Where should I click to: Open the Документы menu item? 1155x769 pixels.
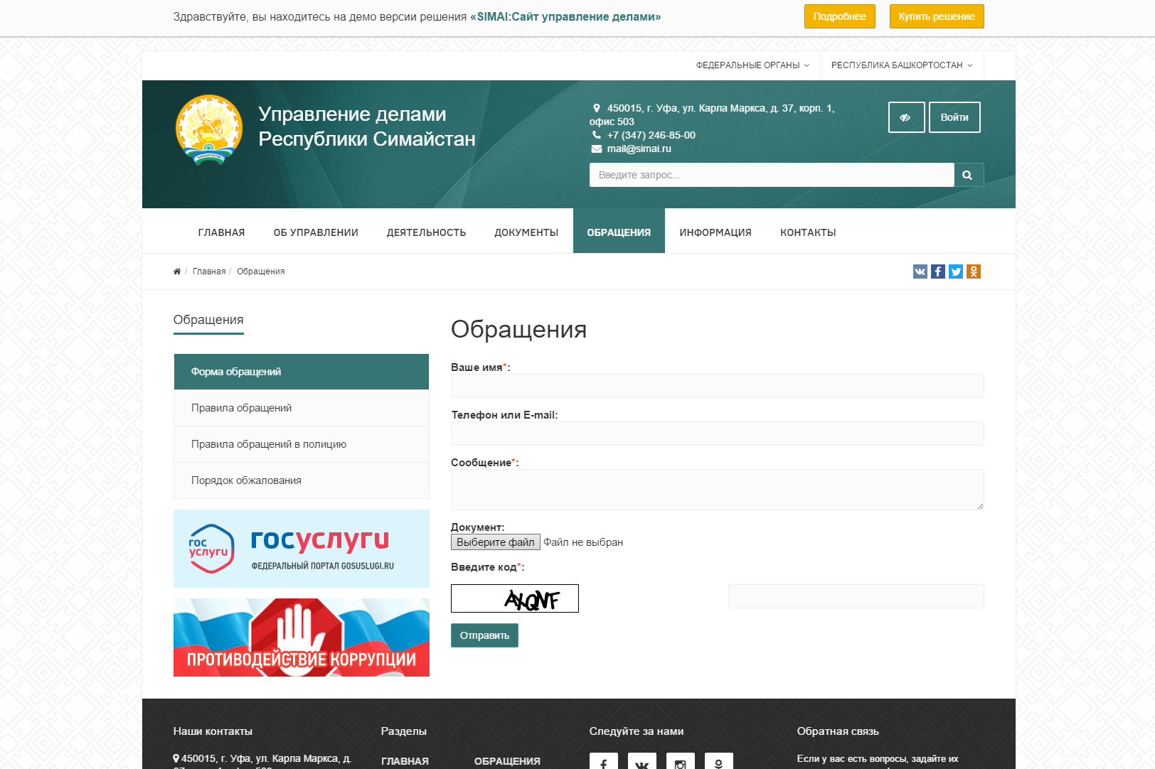pos(526,232)
